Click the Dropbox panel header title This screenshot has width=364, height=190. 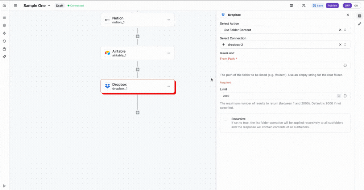(x=234, y=15)
